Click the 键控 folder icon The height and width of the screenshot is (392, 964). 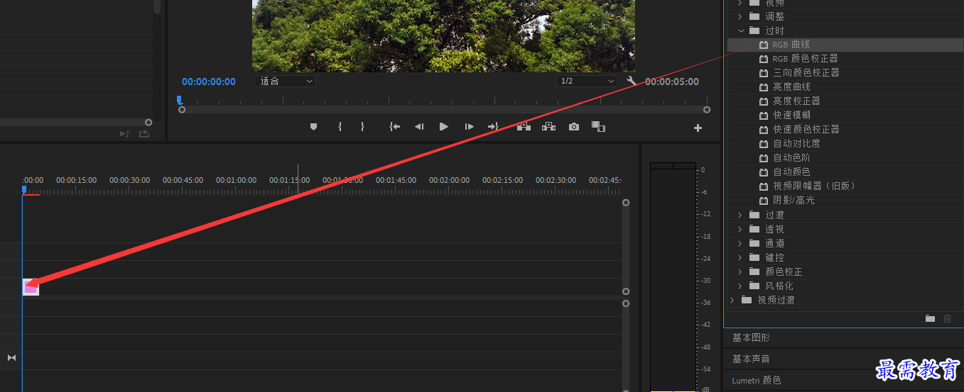(754, 257)
